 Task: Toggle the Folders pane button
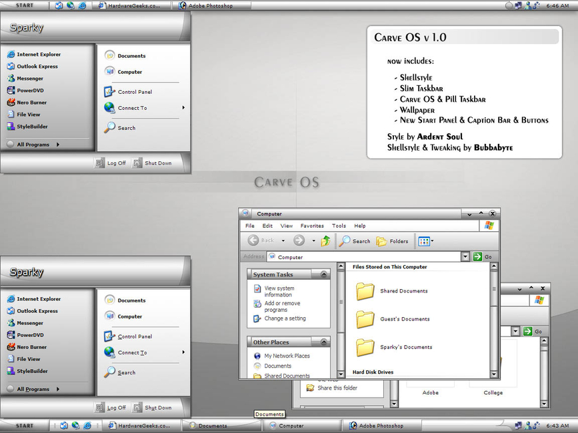[392, 241]
